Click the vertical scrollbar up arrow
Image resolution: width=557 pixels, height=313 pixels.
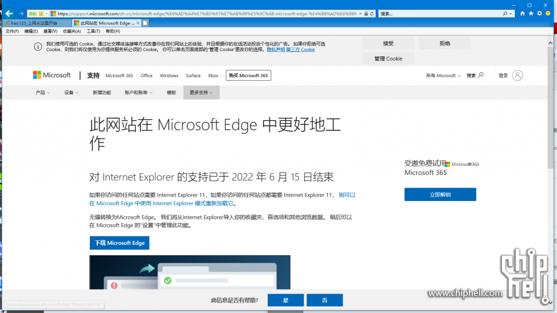pyautogui.click(x=550, y=43)
